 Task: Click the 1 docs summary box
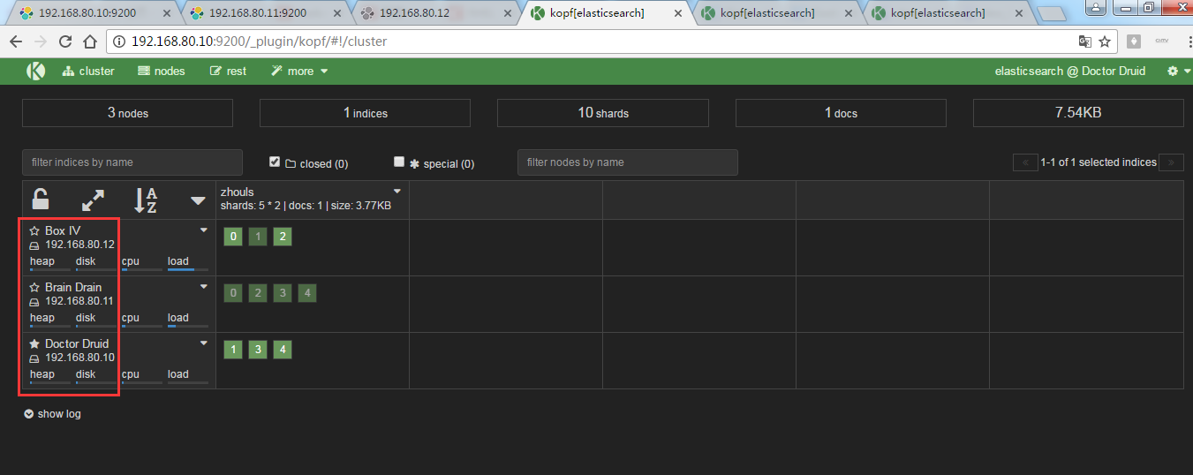[841, 113]
